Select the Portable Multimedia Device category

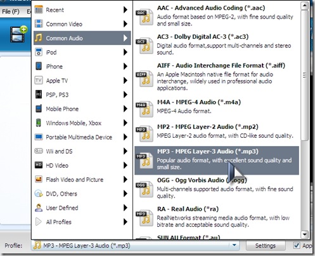(82, 137)
